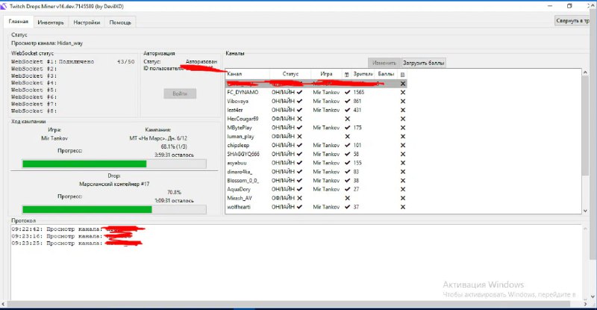This screenshot has width=597, height=310.
Task: Click the offline X icon for HexCougar69
Action: 299,119
